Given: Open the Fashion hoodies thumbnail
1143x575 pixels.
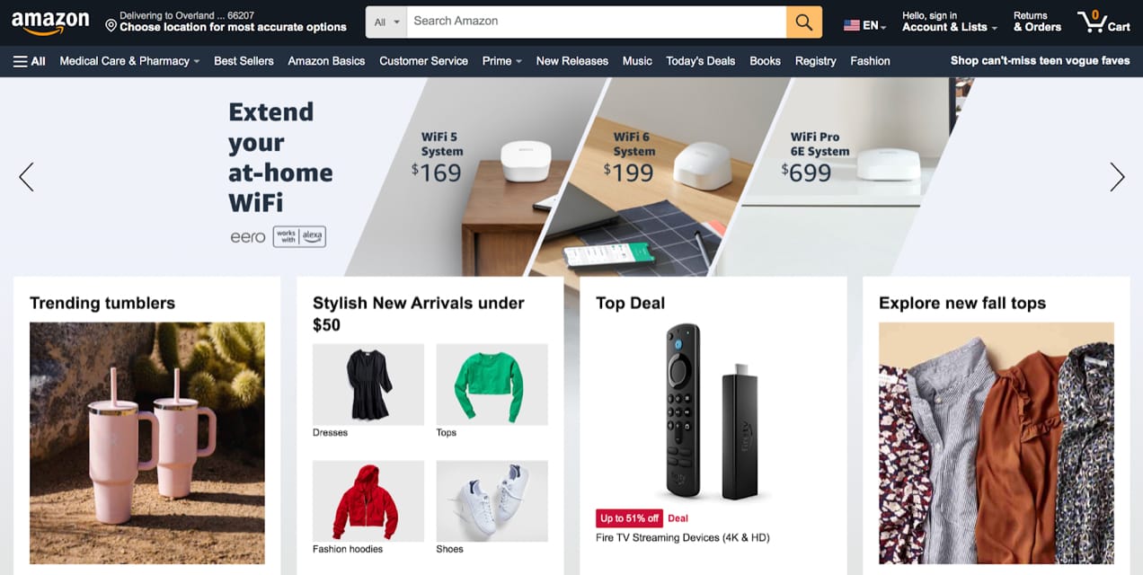Looking at the screenshot, I should coord(368,500).
